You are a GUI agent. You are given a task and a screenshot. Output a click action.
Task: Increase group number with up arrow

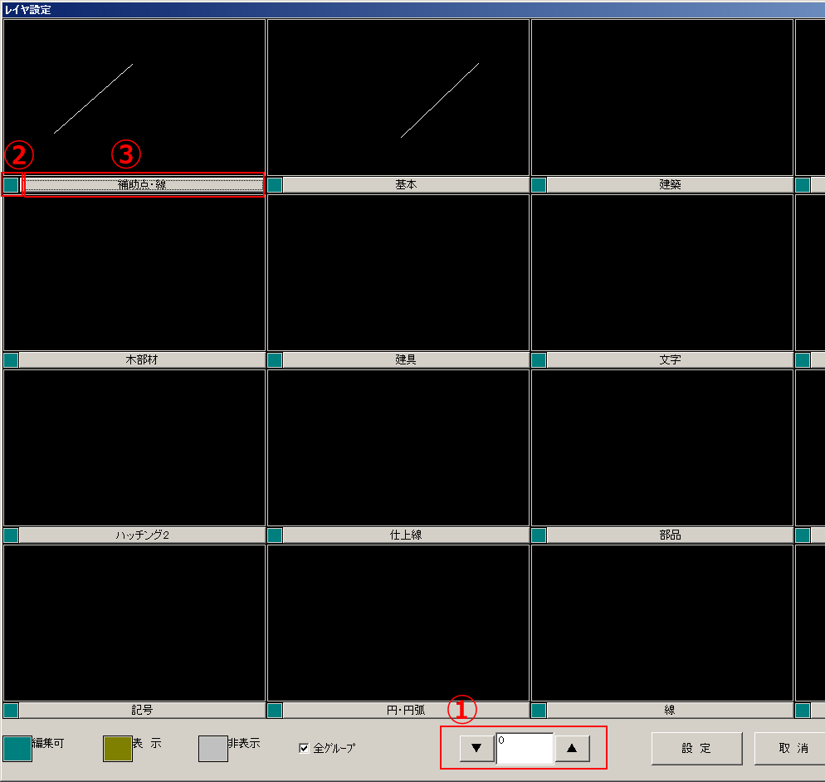click(x=572, y=748)
